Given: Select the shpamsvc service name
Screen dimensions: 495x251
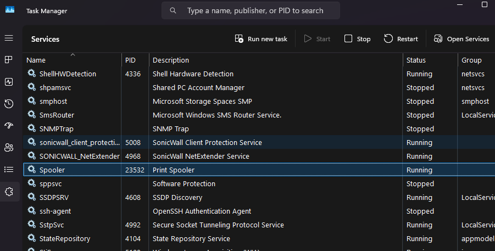Looking at the screenshot, I should pyautogui.click(x=55, y=88).
